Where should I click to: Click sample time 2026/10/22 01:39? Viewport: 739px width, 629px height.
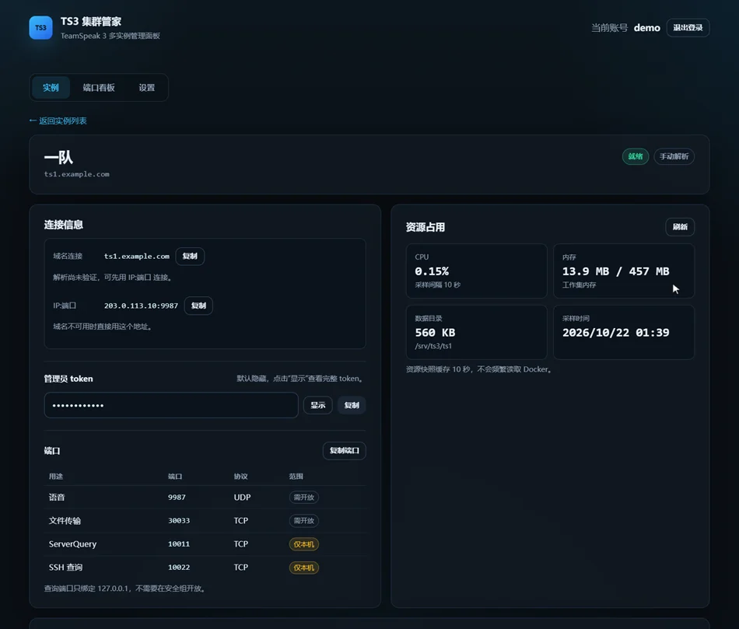point(615,333)
